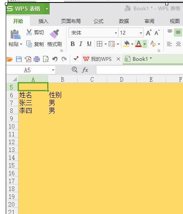Click the Copy icon
This screenshot has height=214, width=183.
click(x=29, y=44)
